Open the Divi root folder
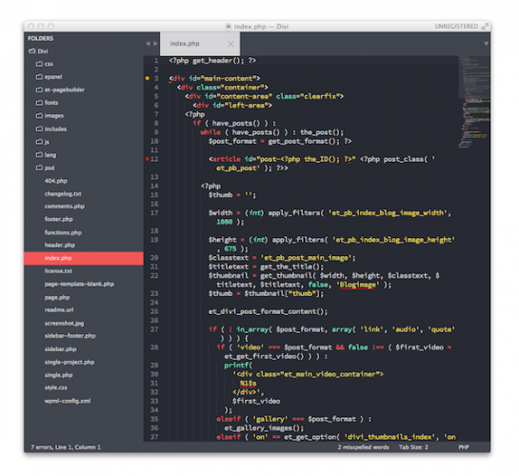Image resolution: width=519 pixels, height=476 pixels. coord(38,51)
